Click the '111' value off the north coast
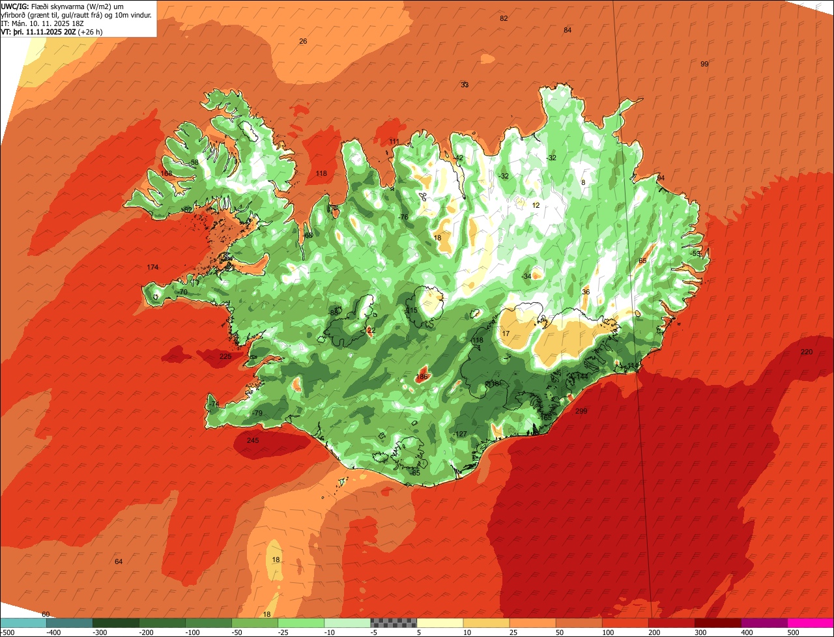Viewport: 834px width, 637px height. pos(394,141)
